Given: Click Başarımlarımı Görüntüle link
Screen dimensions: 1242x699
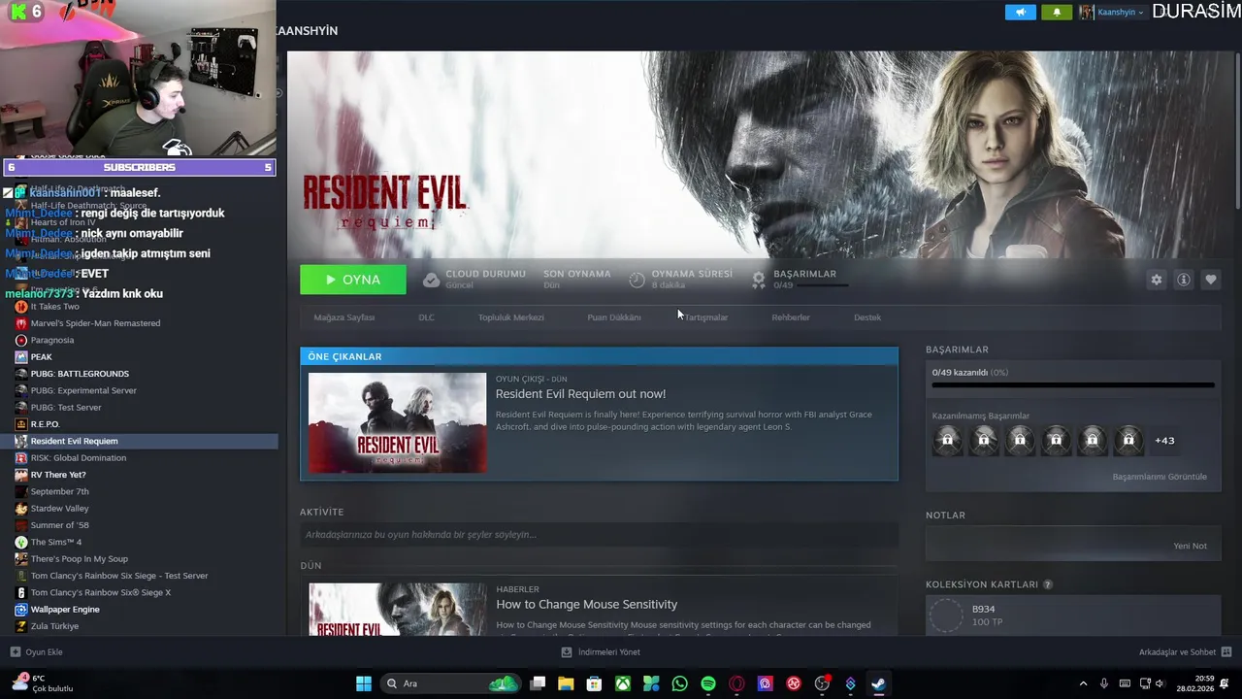Looking at the screenshot, I should tap(1160, 477).
